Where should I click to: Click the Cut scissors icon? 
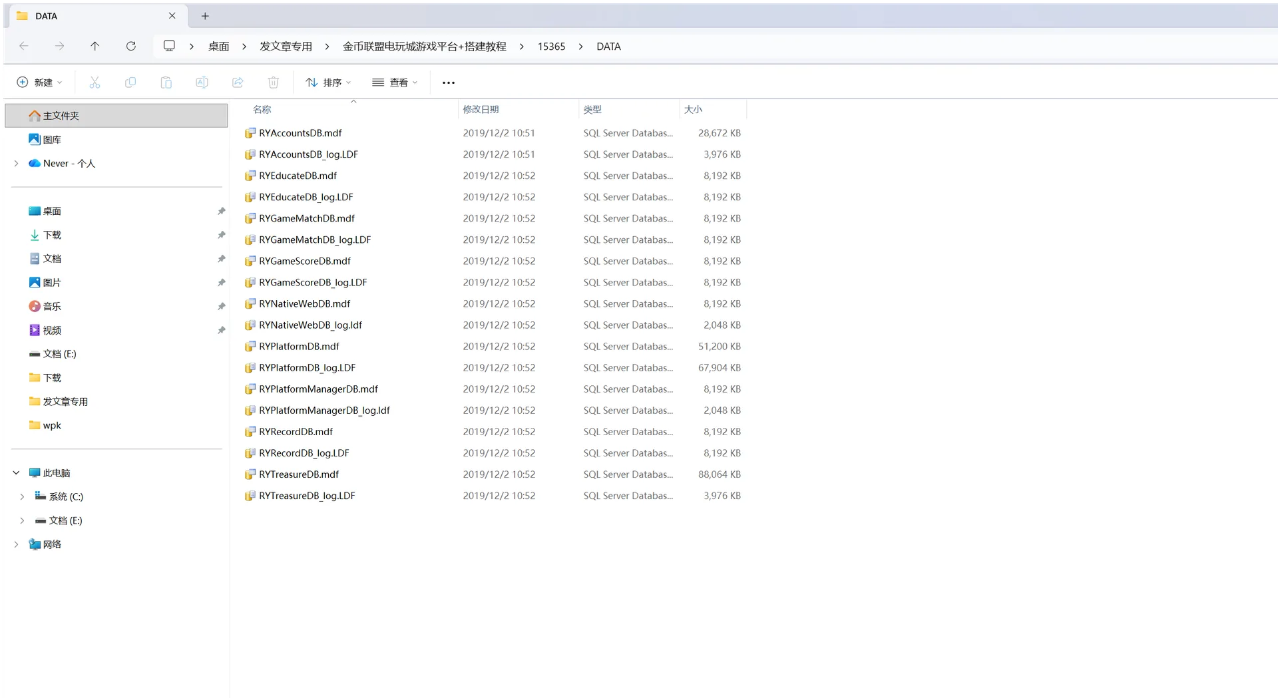click(95, 83)
